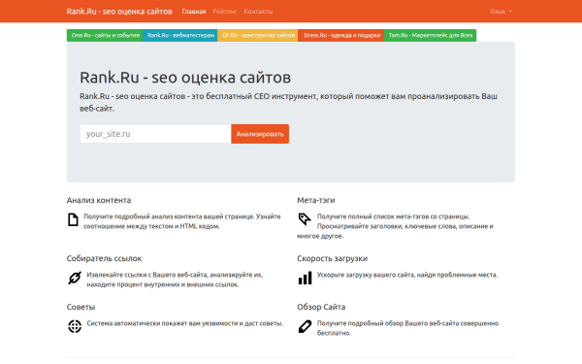Click the tag icon under Мета-тэги
Viewport: 582px width, 364px height.
[x=305, y=219]
